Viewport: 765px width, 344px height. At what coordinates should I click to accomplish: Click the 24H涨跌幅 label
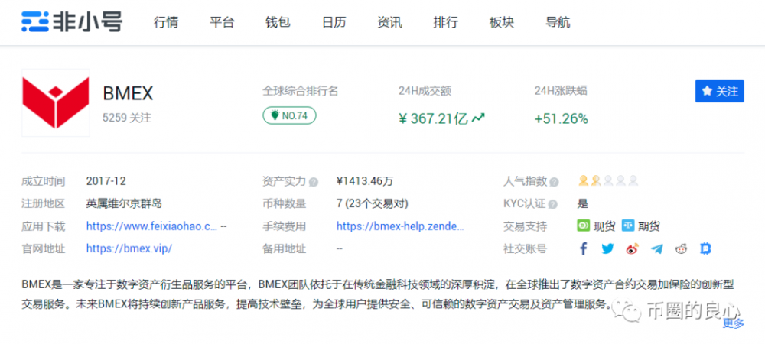pos(561,91)
